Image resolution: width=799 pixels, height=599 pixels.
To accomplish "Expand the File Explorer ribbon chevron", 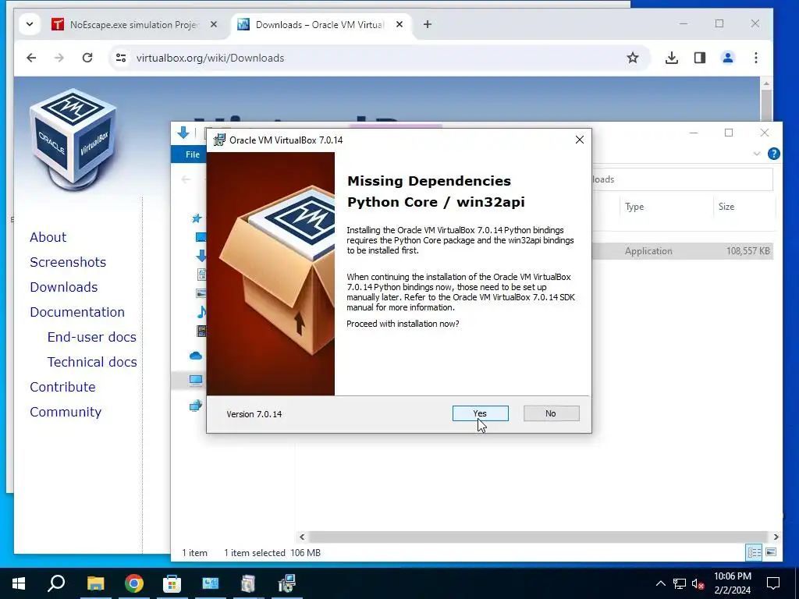I will [757, 154].
